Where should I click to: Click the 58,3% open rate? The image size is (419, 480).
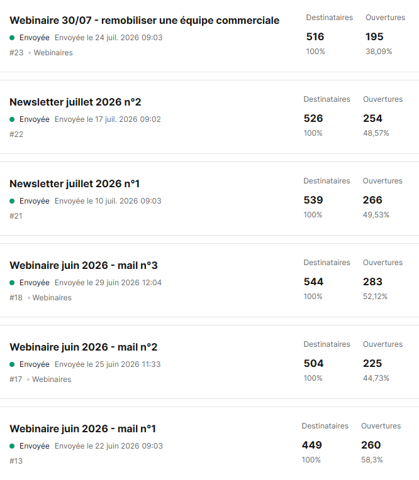coord(372,460)
